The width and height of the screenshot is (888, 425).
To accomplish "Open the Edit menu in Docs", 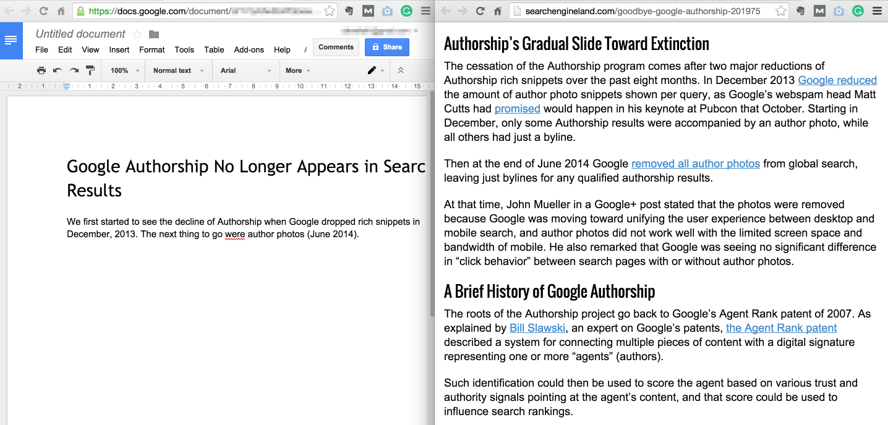I will (x=65, y=49).
